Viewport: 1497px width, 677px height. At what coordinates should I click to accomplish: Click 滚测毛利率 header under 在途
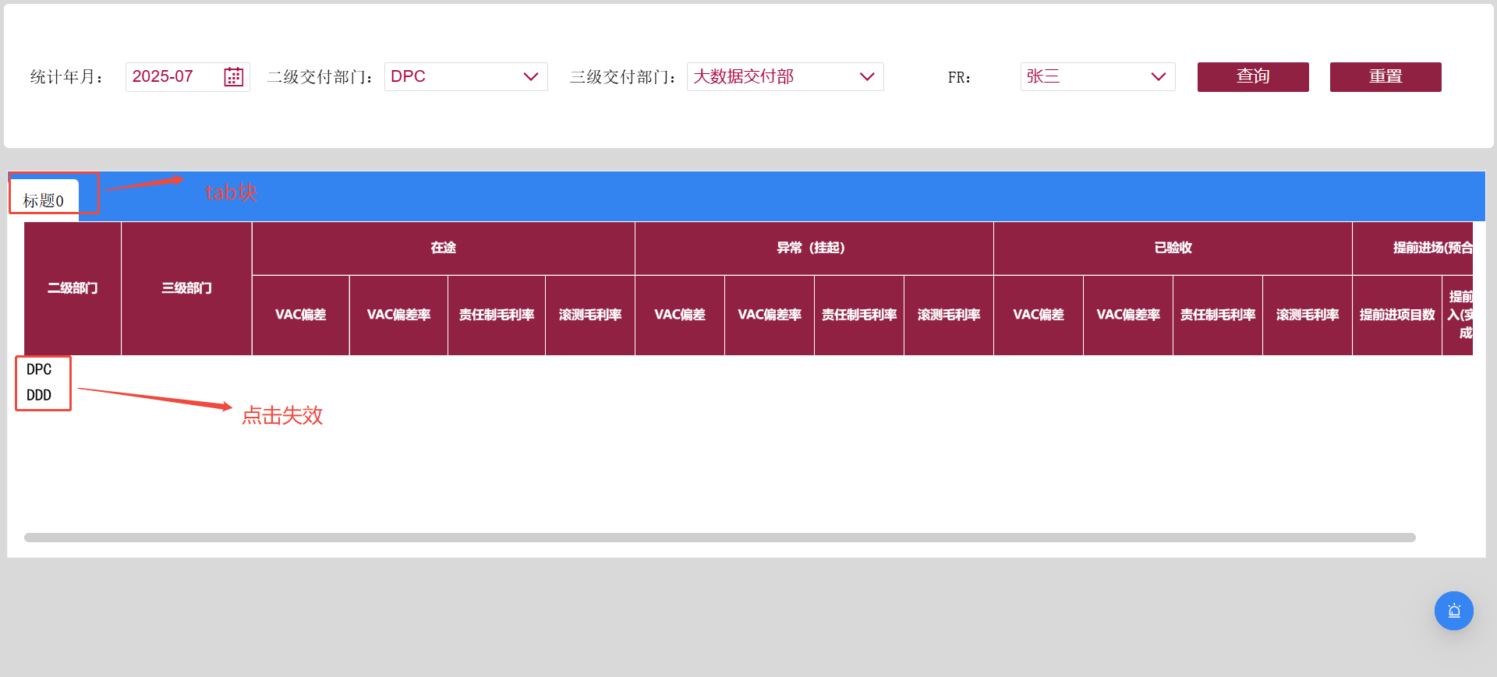point(589,315)
